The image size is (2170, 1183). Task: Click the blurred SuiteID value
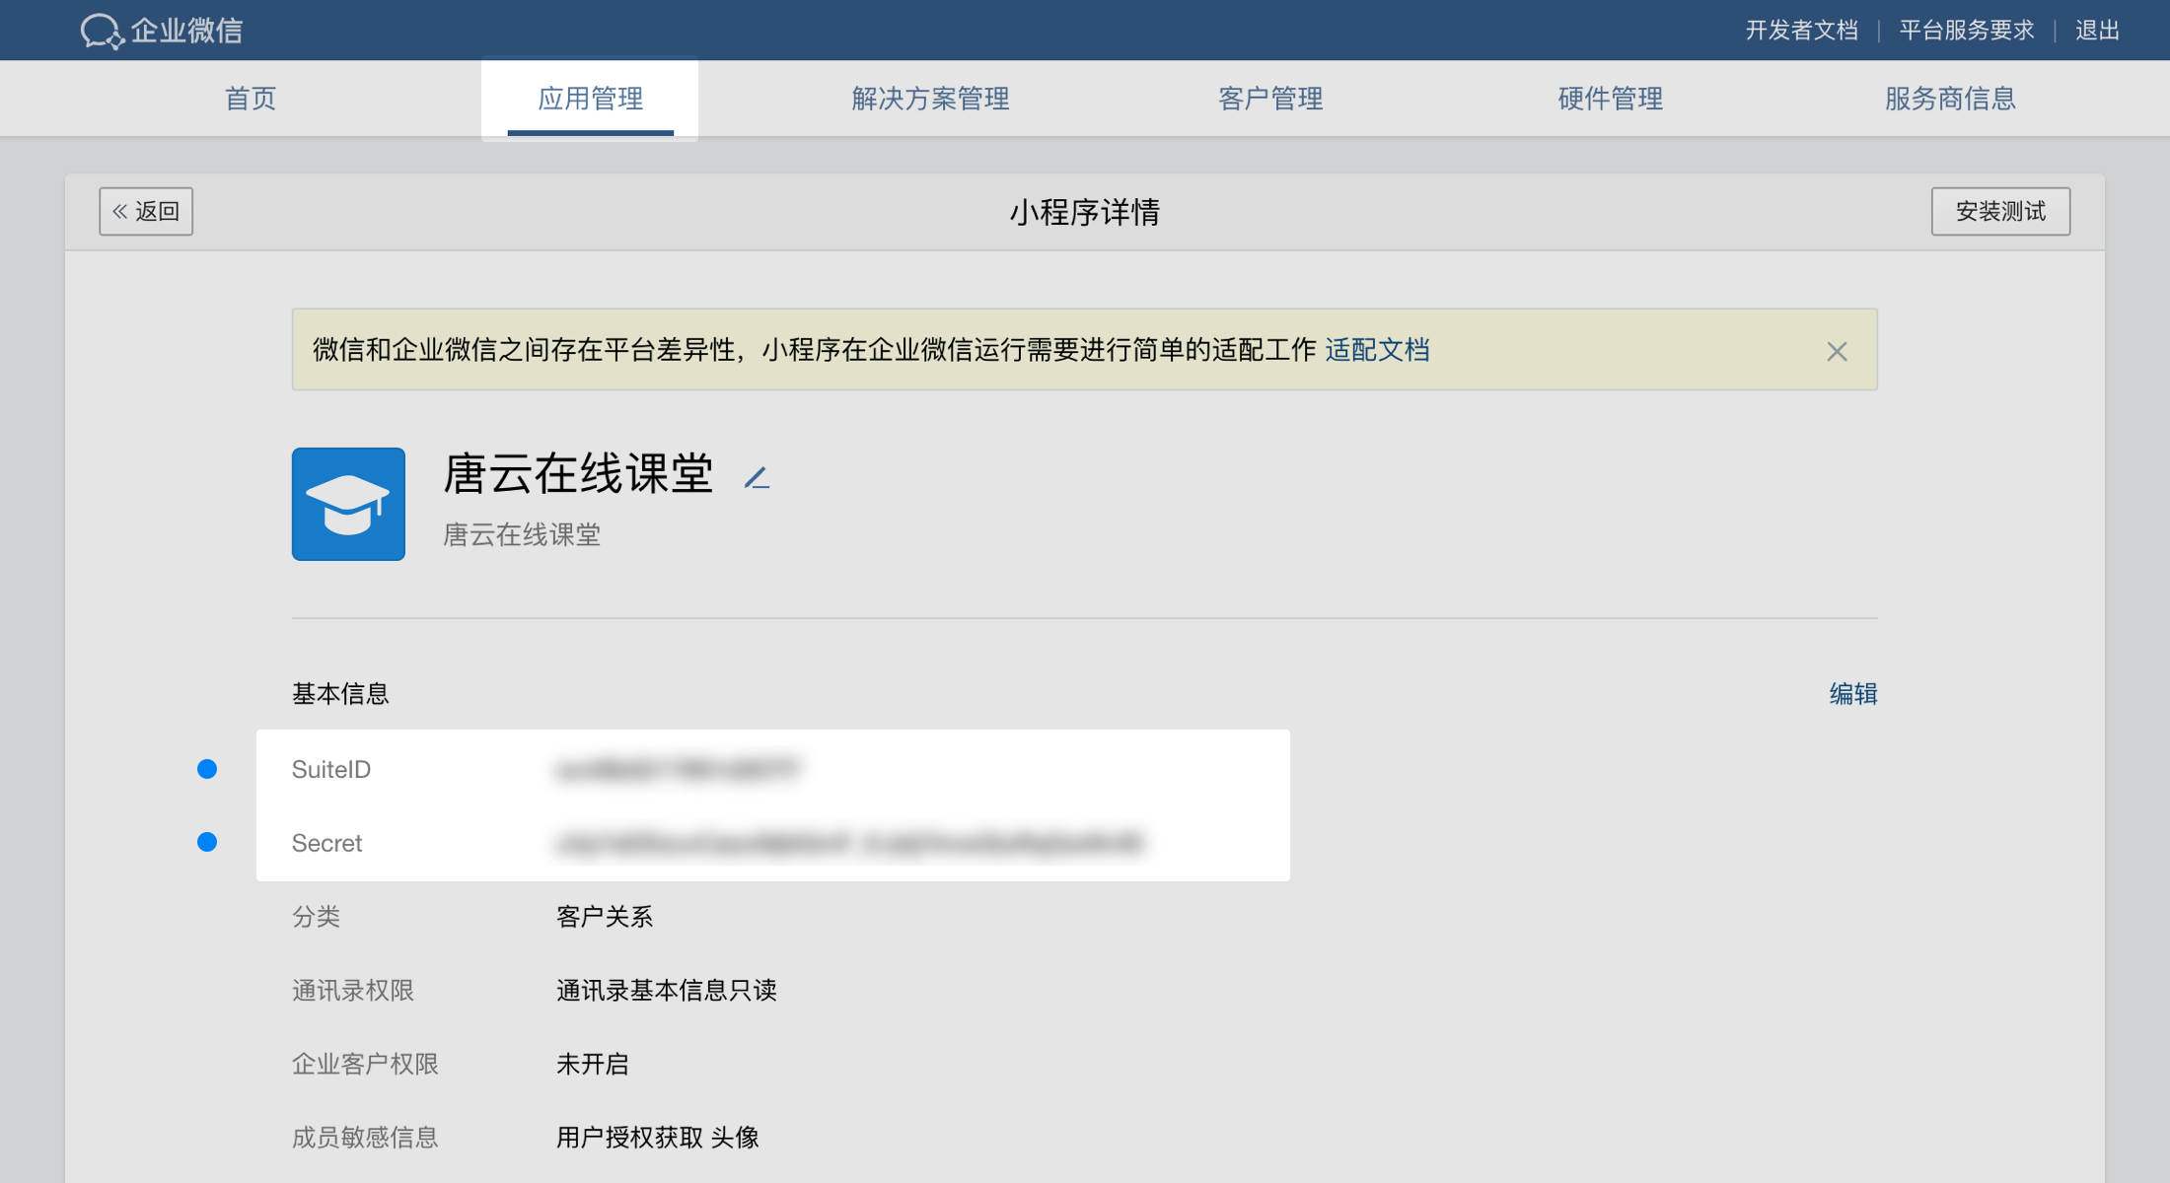pyautogui.click(x=678, y=770)
